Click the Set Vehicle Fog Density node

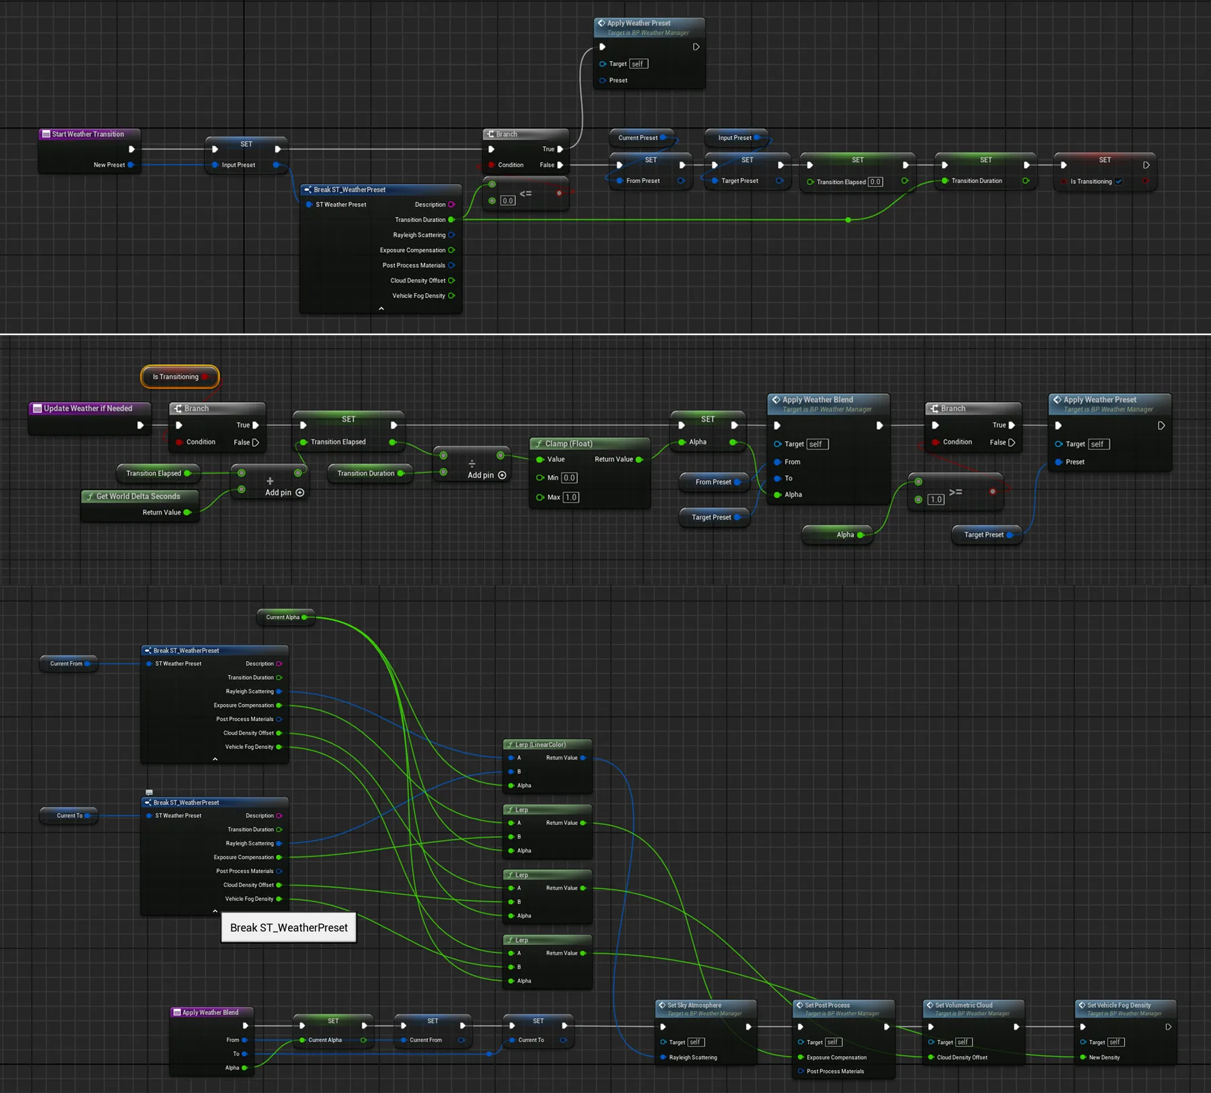(1126, 1032)
